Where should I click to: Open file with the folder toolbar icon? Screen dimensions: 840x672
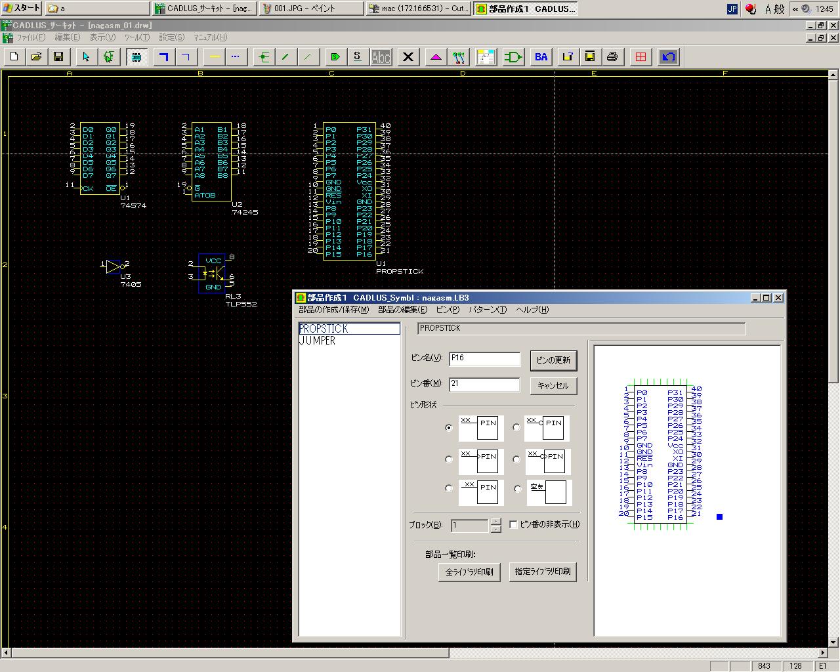point(36,57)
